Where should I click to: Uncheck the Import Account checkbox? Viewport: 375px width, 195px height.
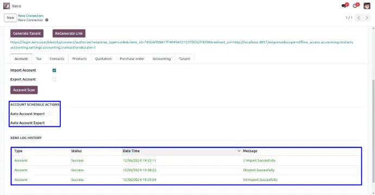click(x=54, y=70)
